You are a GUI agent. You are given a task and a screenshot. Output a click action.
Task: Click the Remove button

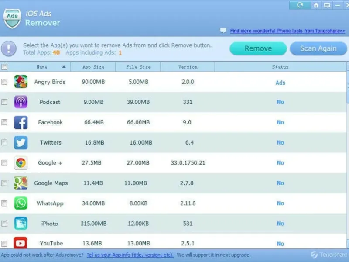point(258,48)
